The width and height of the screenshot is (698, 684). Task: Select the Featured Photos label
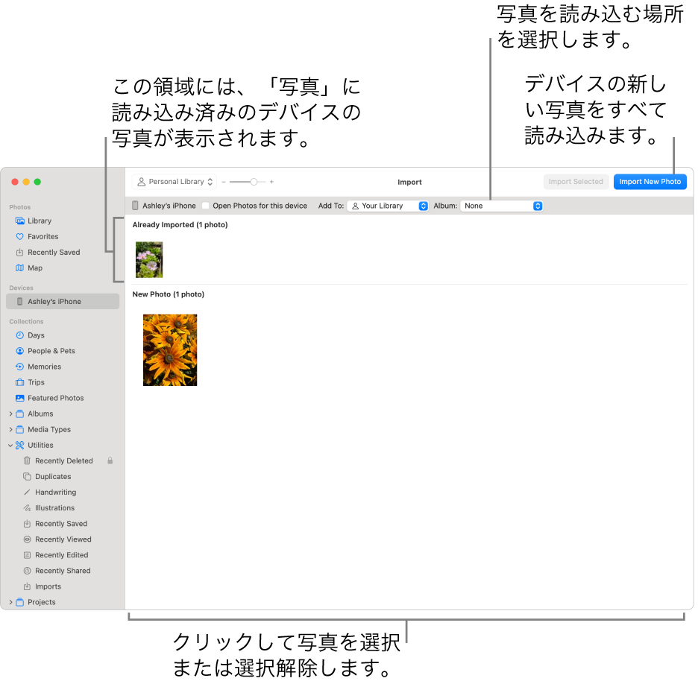[56, 399]
